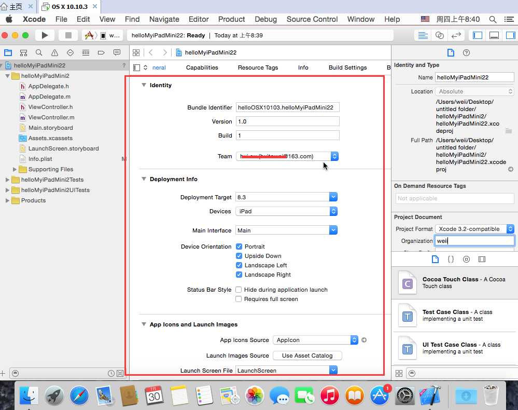This screenshot has width=518, height=410.
Task: Show the Standard editor
Action: click(x=423, y=35)
